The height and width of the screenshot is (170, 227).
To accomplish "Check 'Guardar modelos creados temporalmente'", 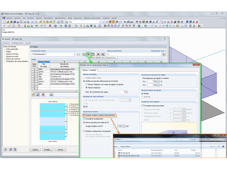I will coord(84,115).
